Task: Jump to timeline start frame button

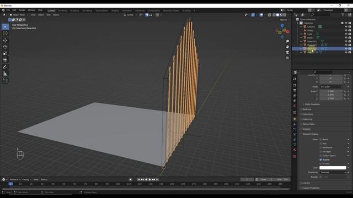Action: click(x=138, y=180)
